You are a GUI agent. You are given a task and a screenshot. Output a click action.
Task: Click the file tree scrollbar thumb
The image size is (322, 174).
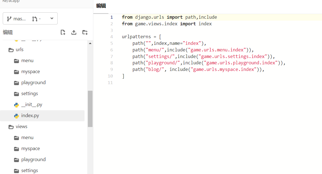(90, 109)
